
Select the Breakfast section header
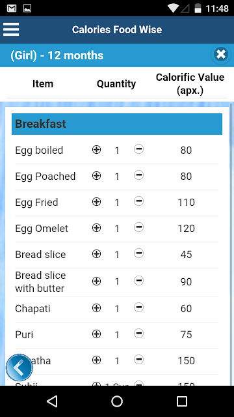coord(117,124)
